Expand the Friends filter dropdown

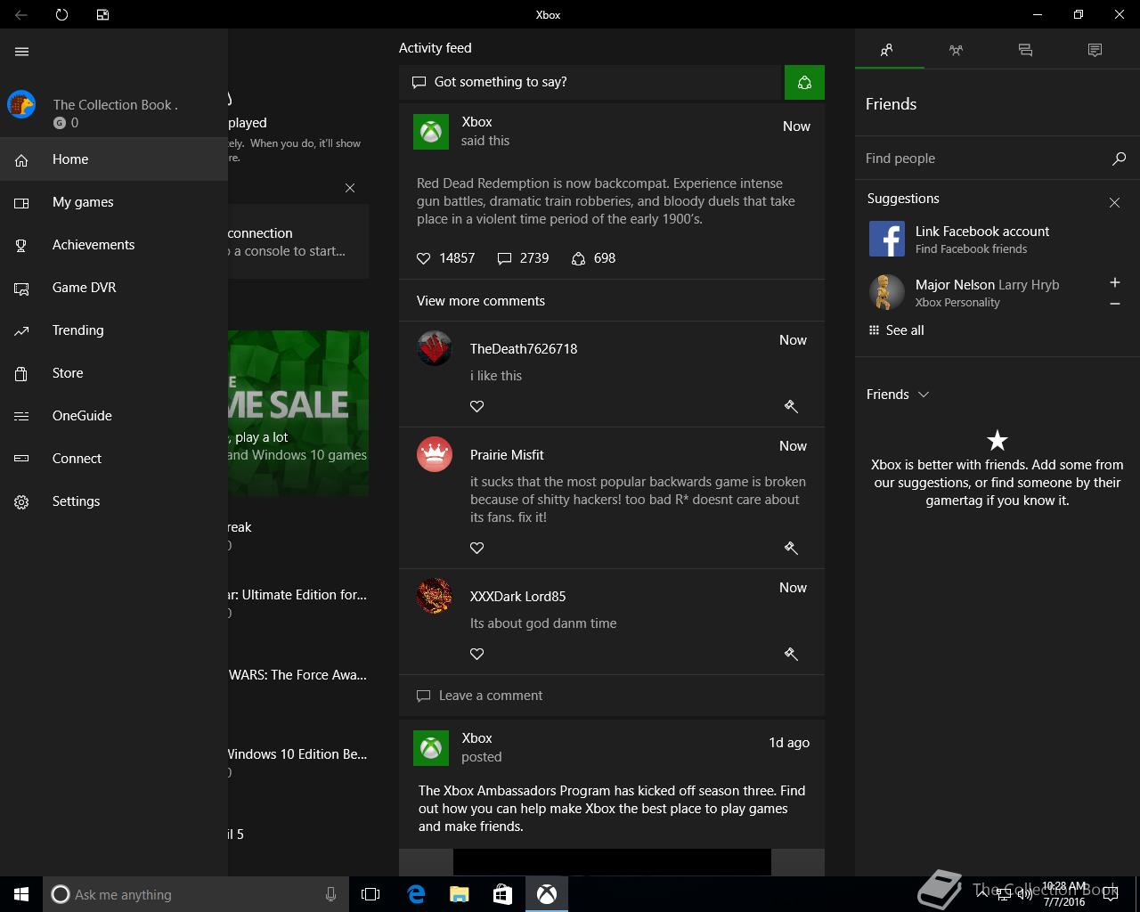(x=898, y=395)
